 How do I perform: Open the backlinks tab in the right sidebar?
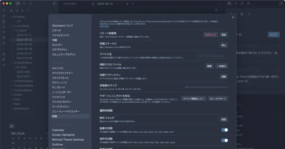pos(242,4)
